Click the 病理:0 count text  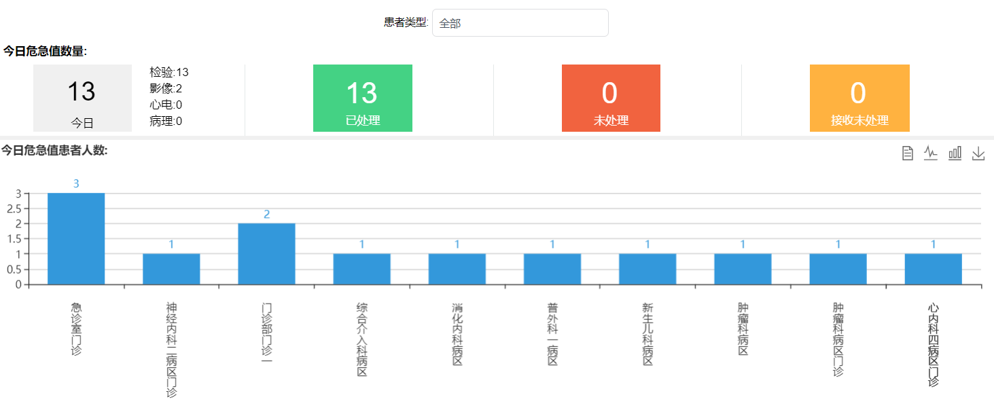click(166, 121)
